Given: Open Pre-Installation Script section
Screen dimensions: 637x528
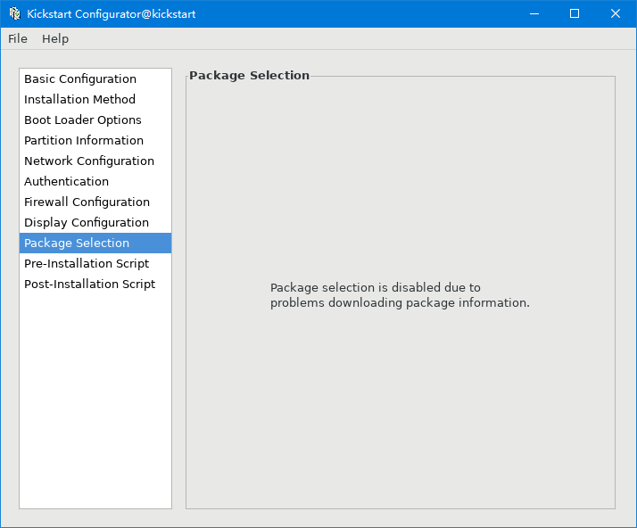Looking at the screenshot, I should tap(95, 264).
